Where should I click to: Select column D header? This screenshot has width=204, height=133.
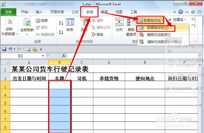tap(109, 62)
